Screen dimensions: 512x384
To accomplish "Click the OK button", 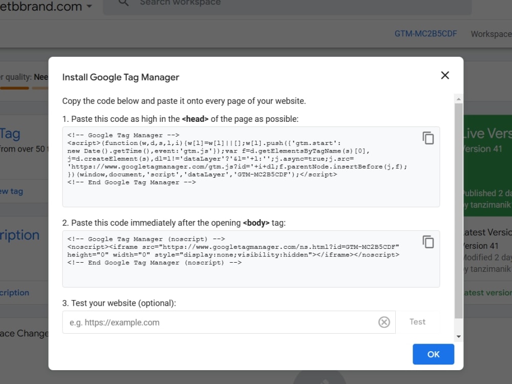I will (433, 354).
